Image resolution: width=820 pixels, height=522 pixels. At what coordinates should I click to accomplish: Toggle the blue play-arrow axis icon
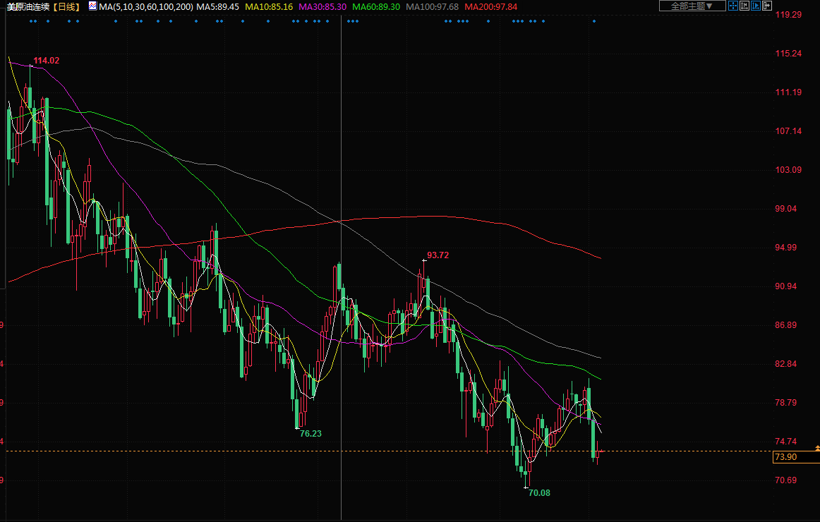coord(756,6)
